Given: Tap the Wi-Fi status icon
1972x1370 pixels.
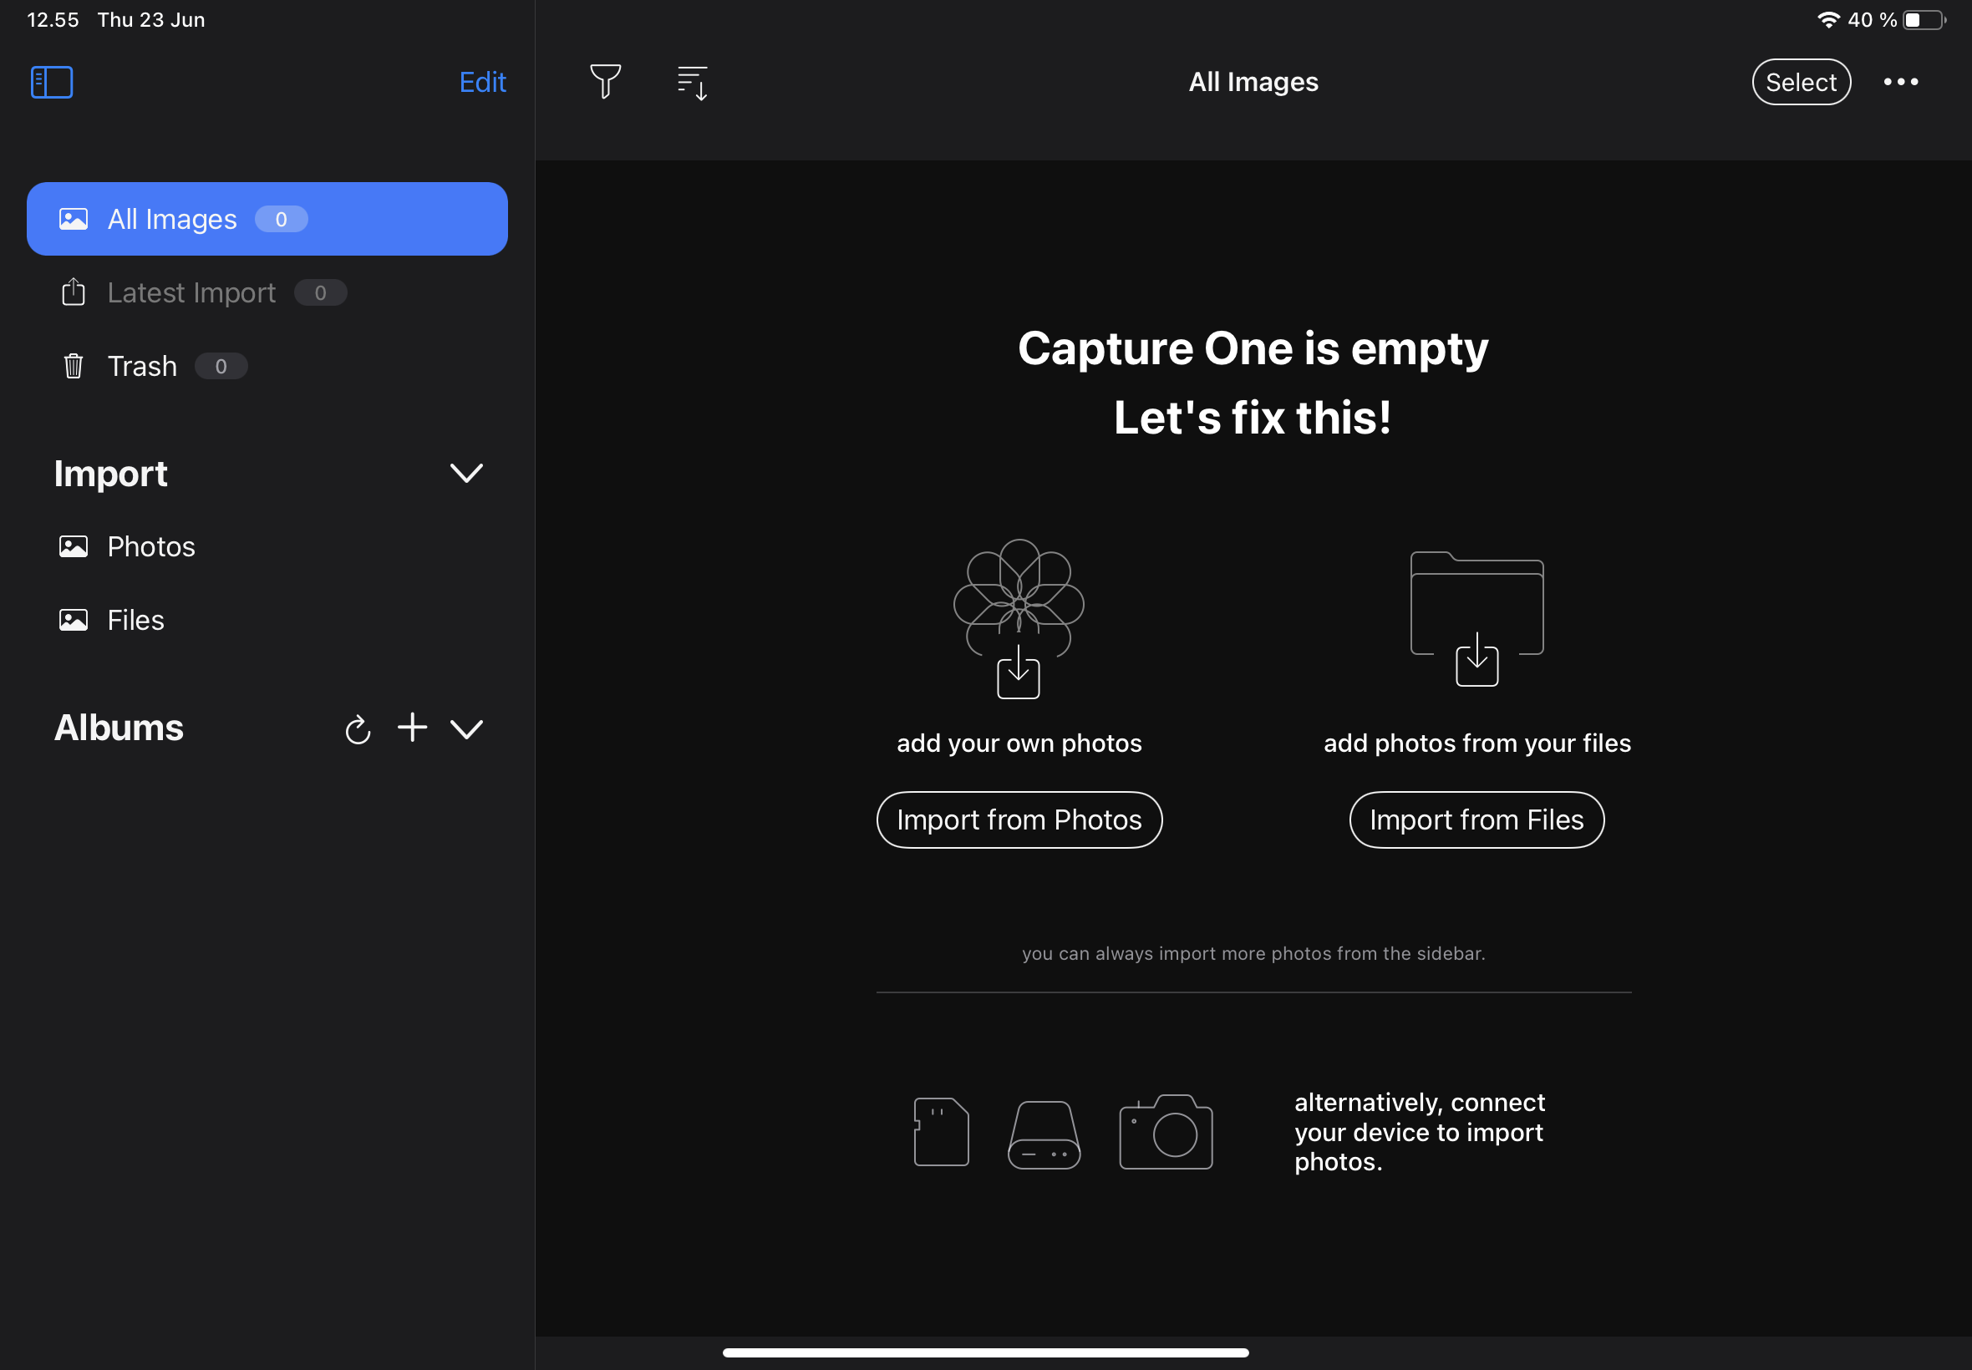Looking at the screenshot, I should 1828,20.
